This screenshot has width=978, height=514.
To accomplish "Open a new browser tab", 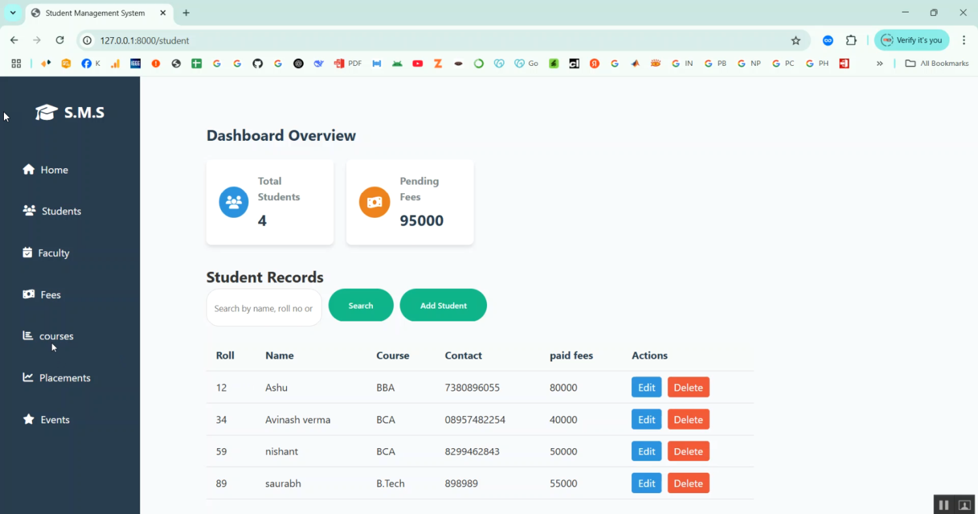I will point(186,12).
